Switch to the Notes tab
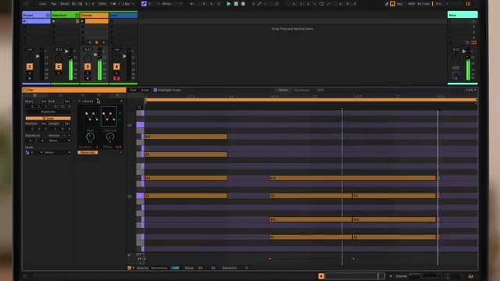Viewport: 500px width, 281px height. pos(283,90)
